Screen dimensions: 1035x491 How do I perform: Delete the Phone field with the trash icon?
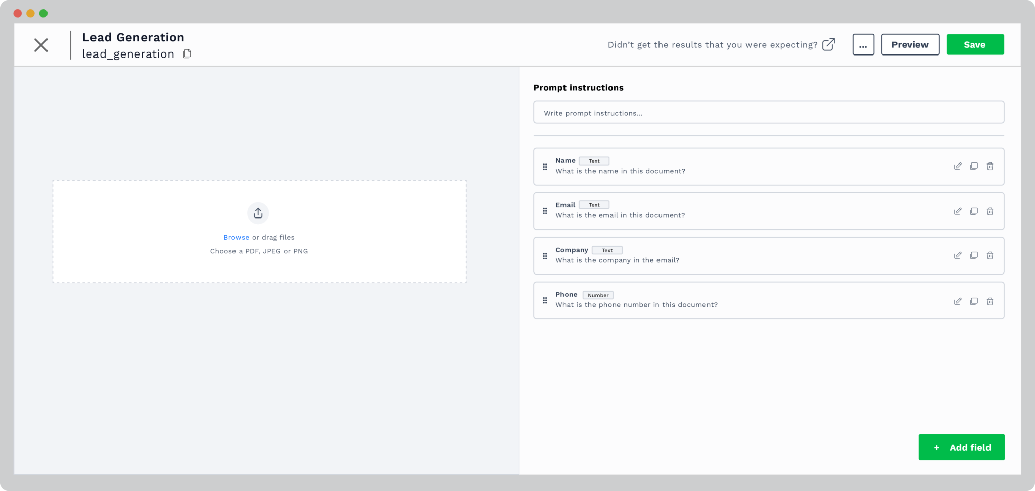point(990,301)
